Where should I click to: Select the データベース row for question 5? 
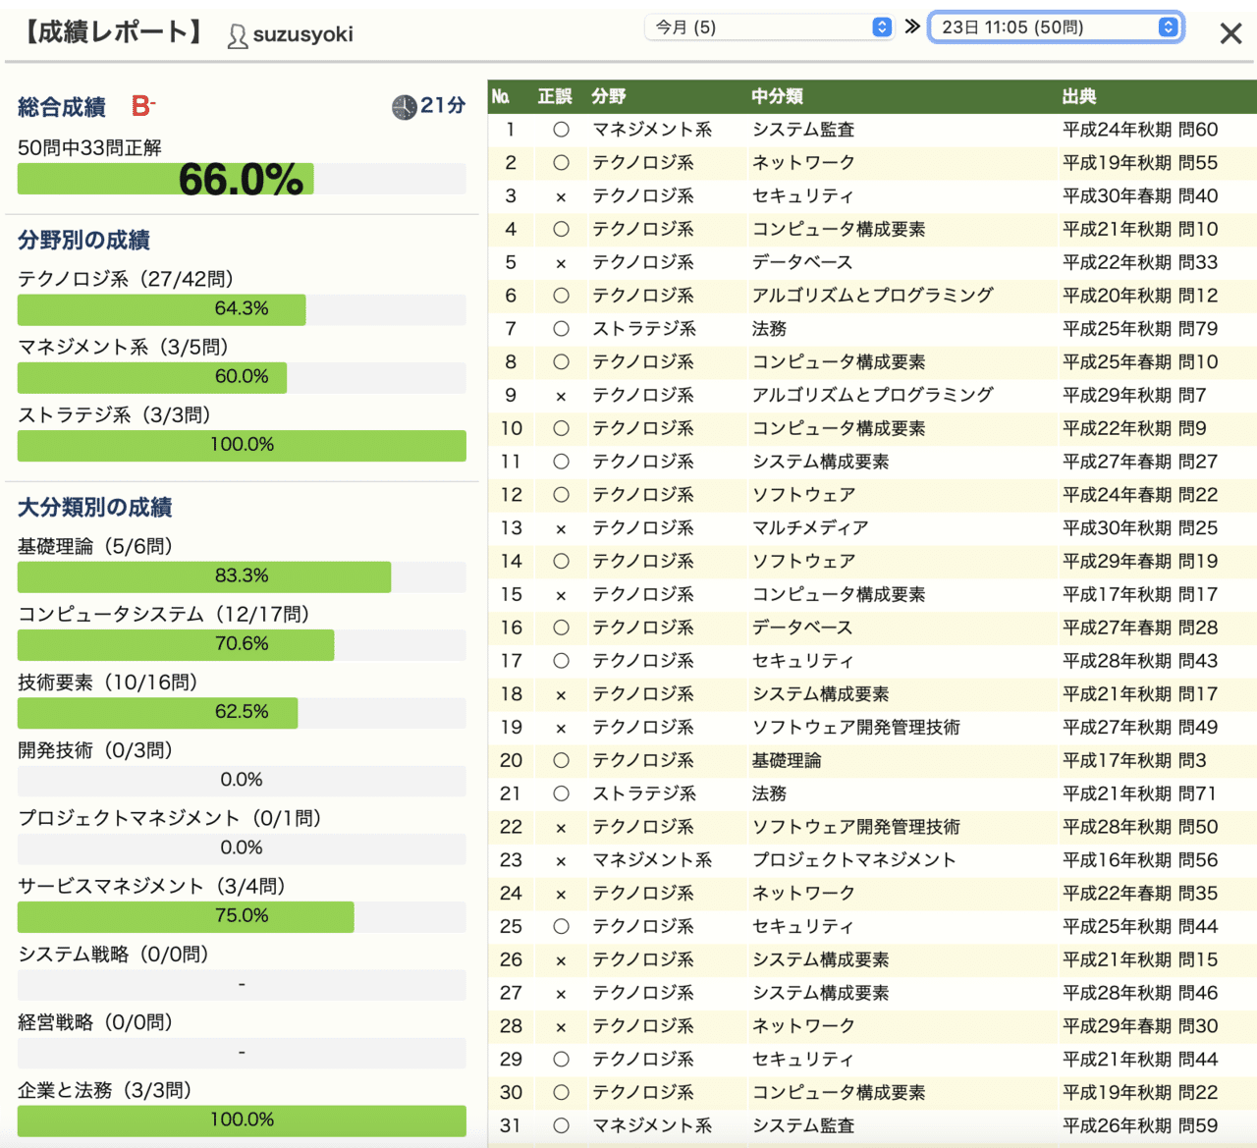point(805,262)
